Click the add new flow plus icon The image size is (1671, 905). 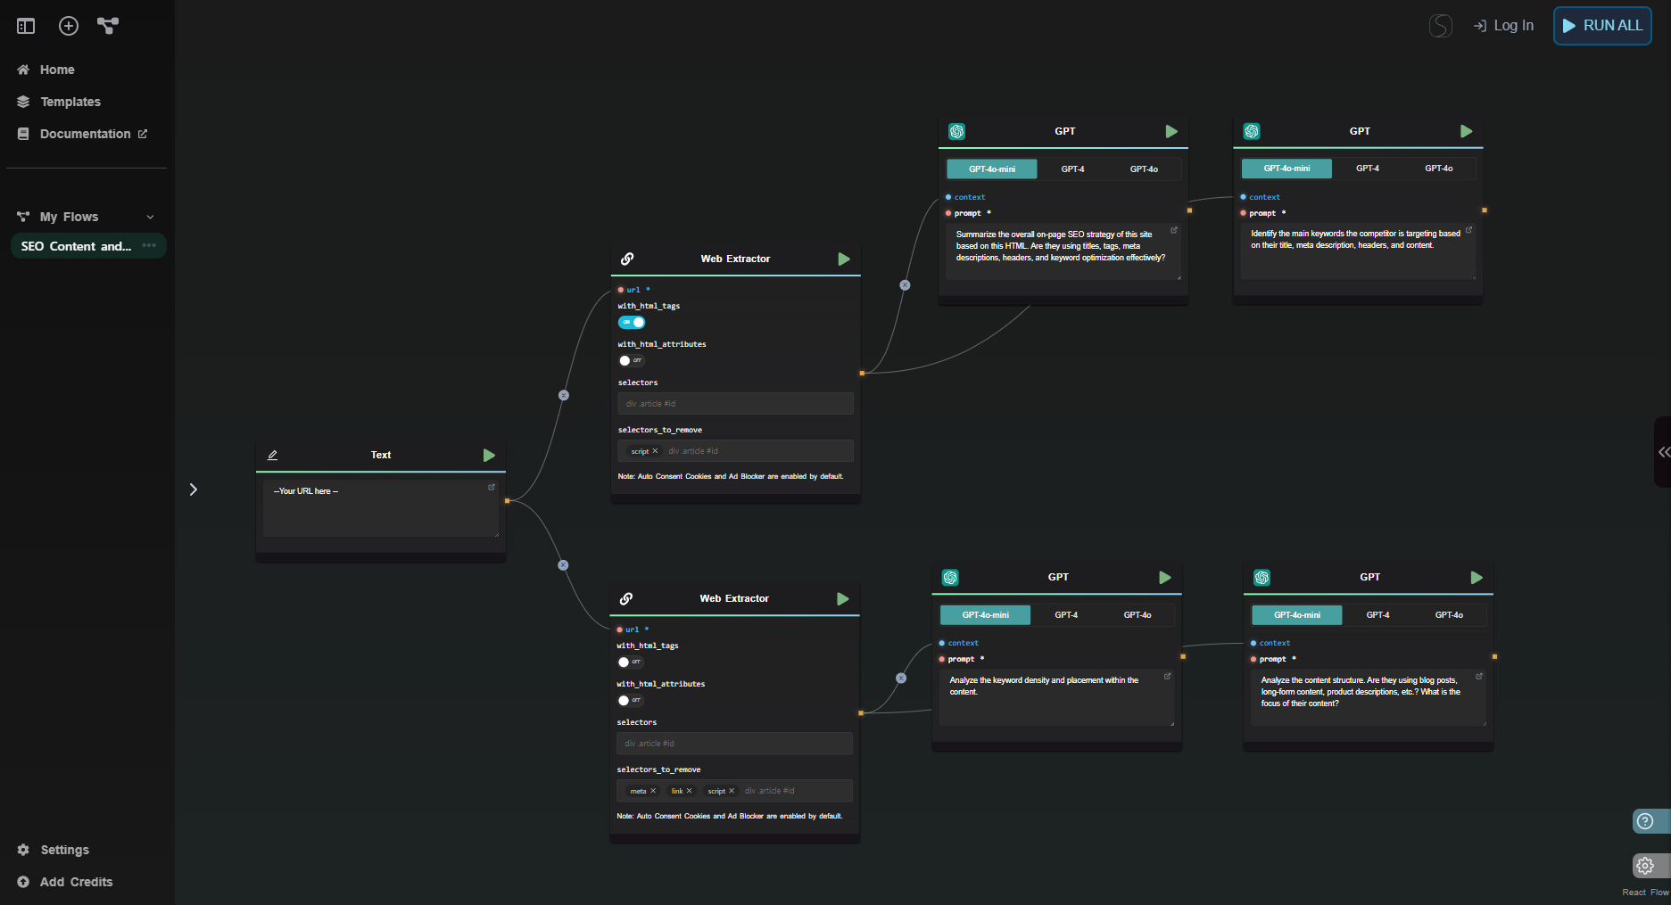(x=69, y=26)
